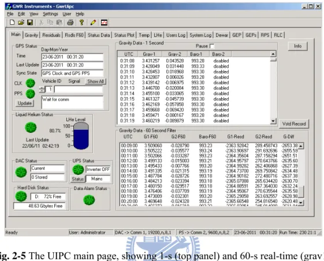Screen dimensions: 324x261
Task: Select the 00:15:00 row in 60 Second Filter
Action: click(209, 176)
